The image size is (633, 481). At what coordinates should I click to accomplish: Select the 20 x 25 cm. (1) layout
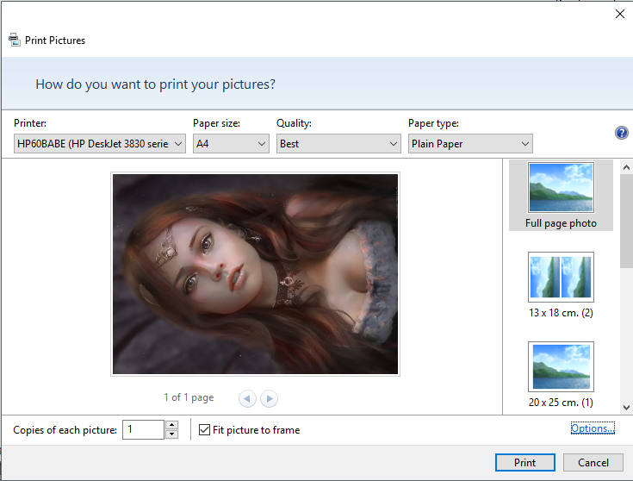[561, 375]
